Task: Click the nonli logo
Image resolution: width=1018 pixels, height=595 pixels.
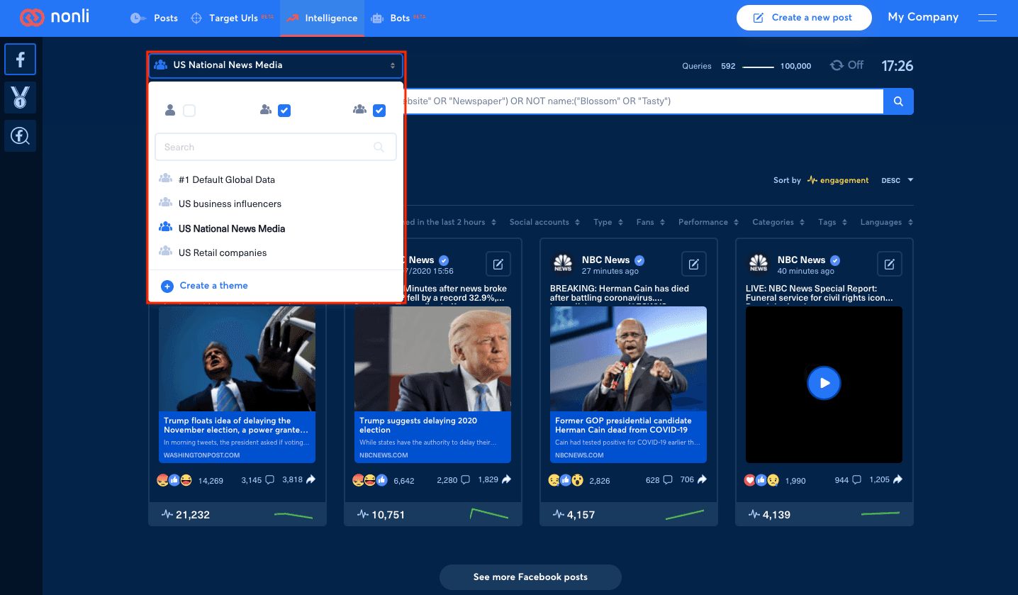Action: tap(55, 18)
